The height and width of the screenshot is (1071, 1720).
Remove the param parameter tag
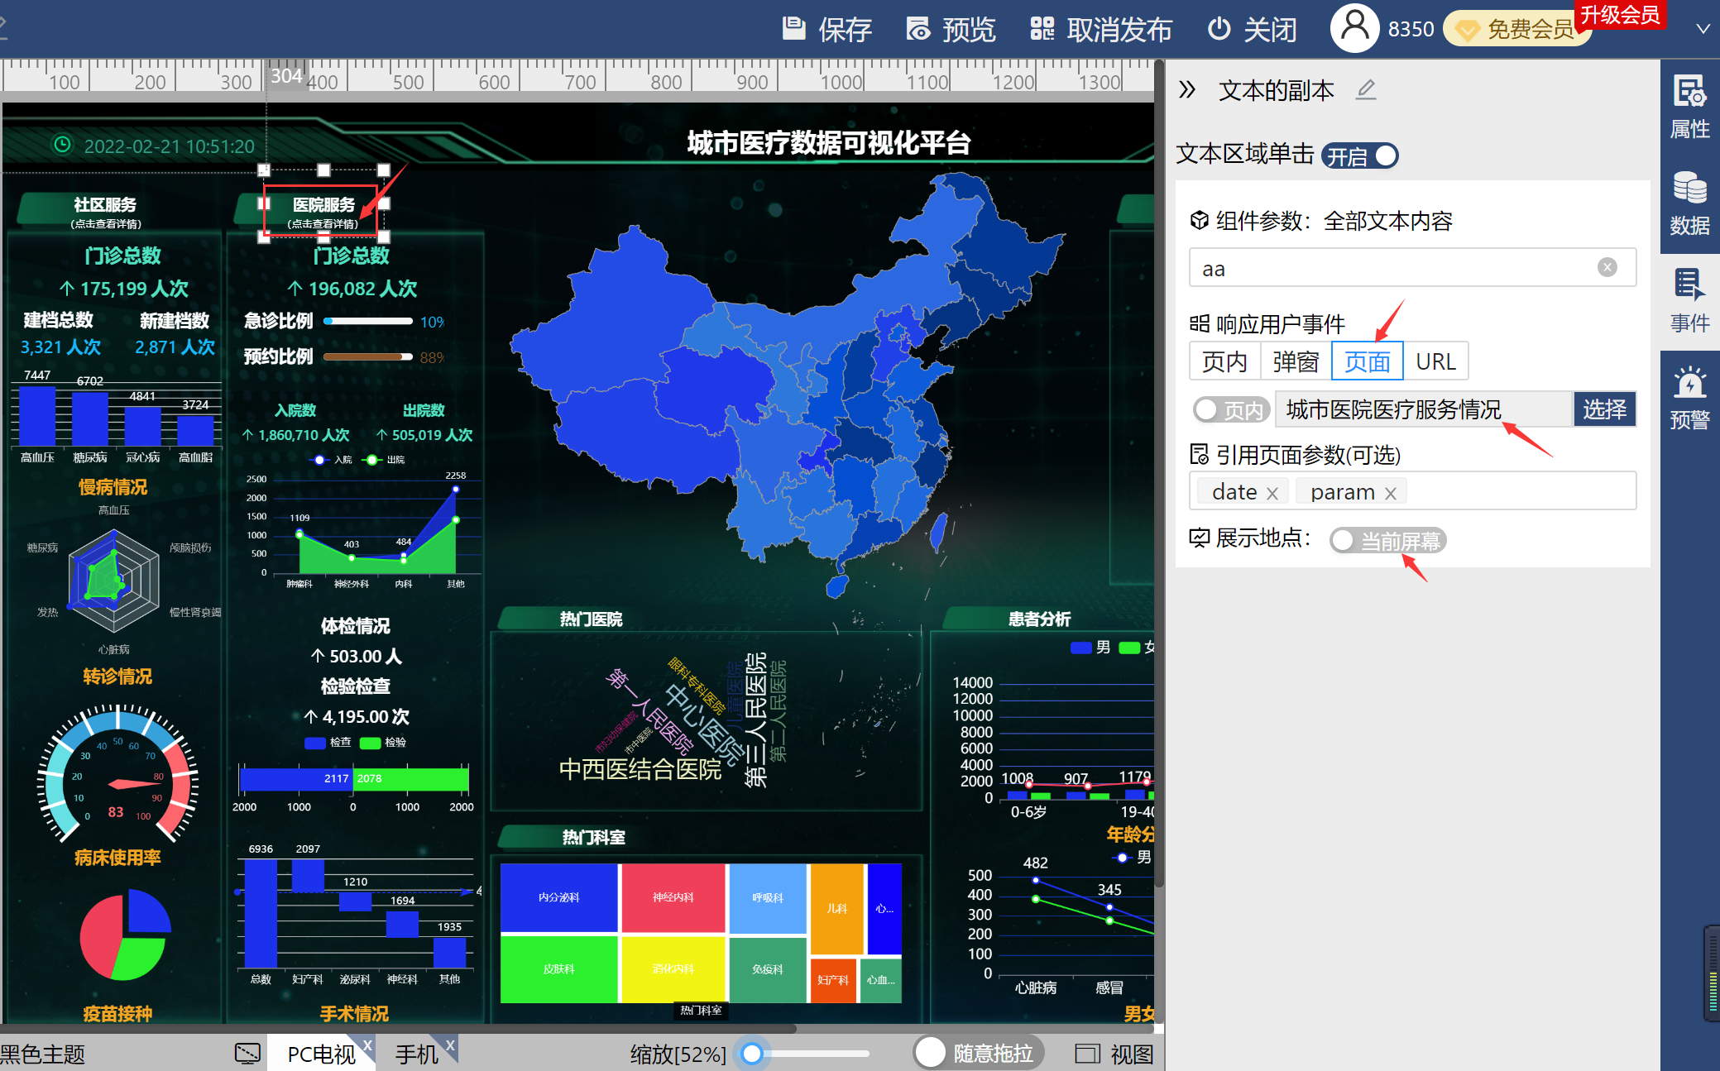point(1391,494)
